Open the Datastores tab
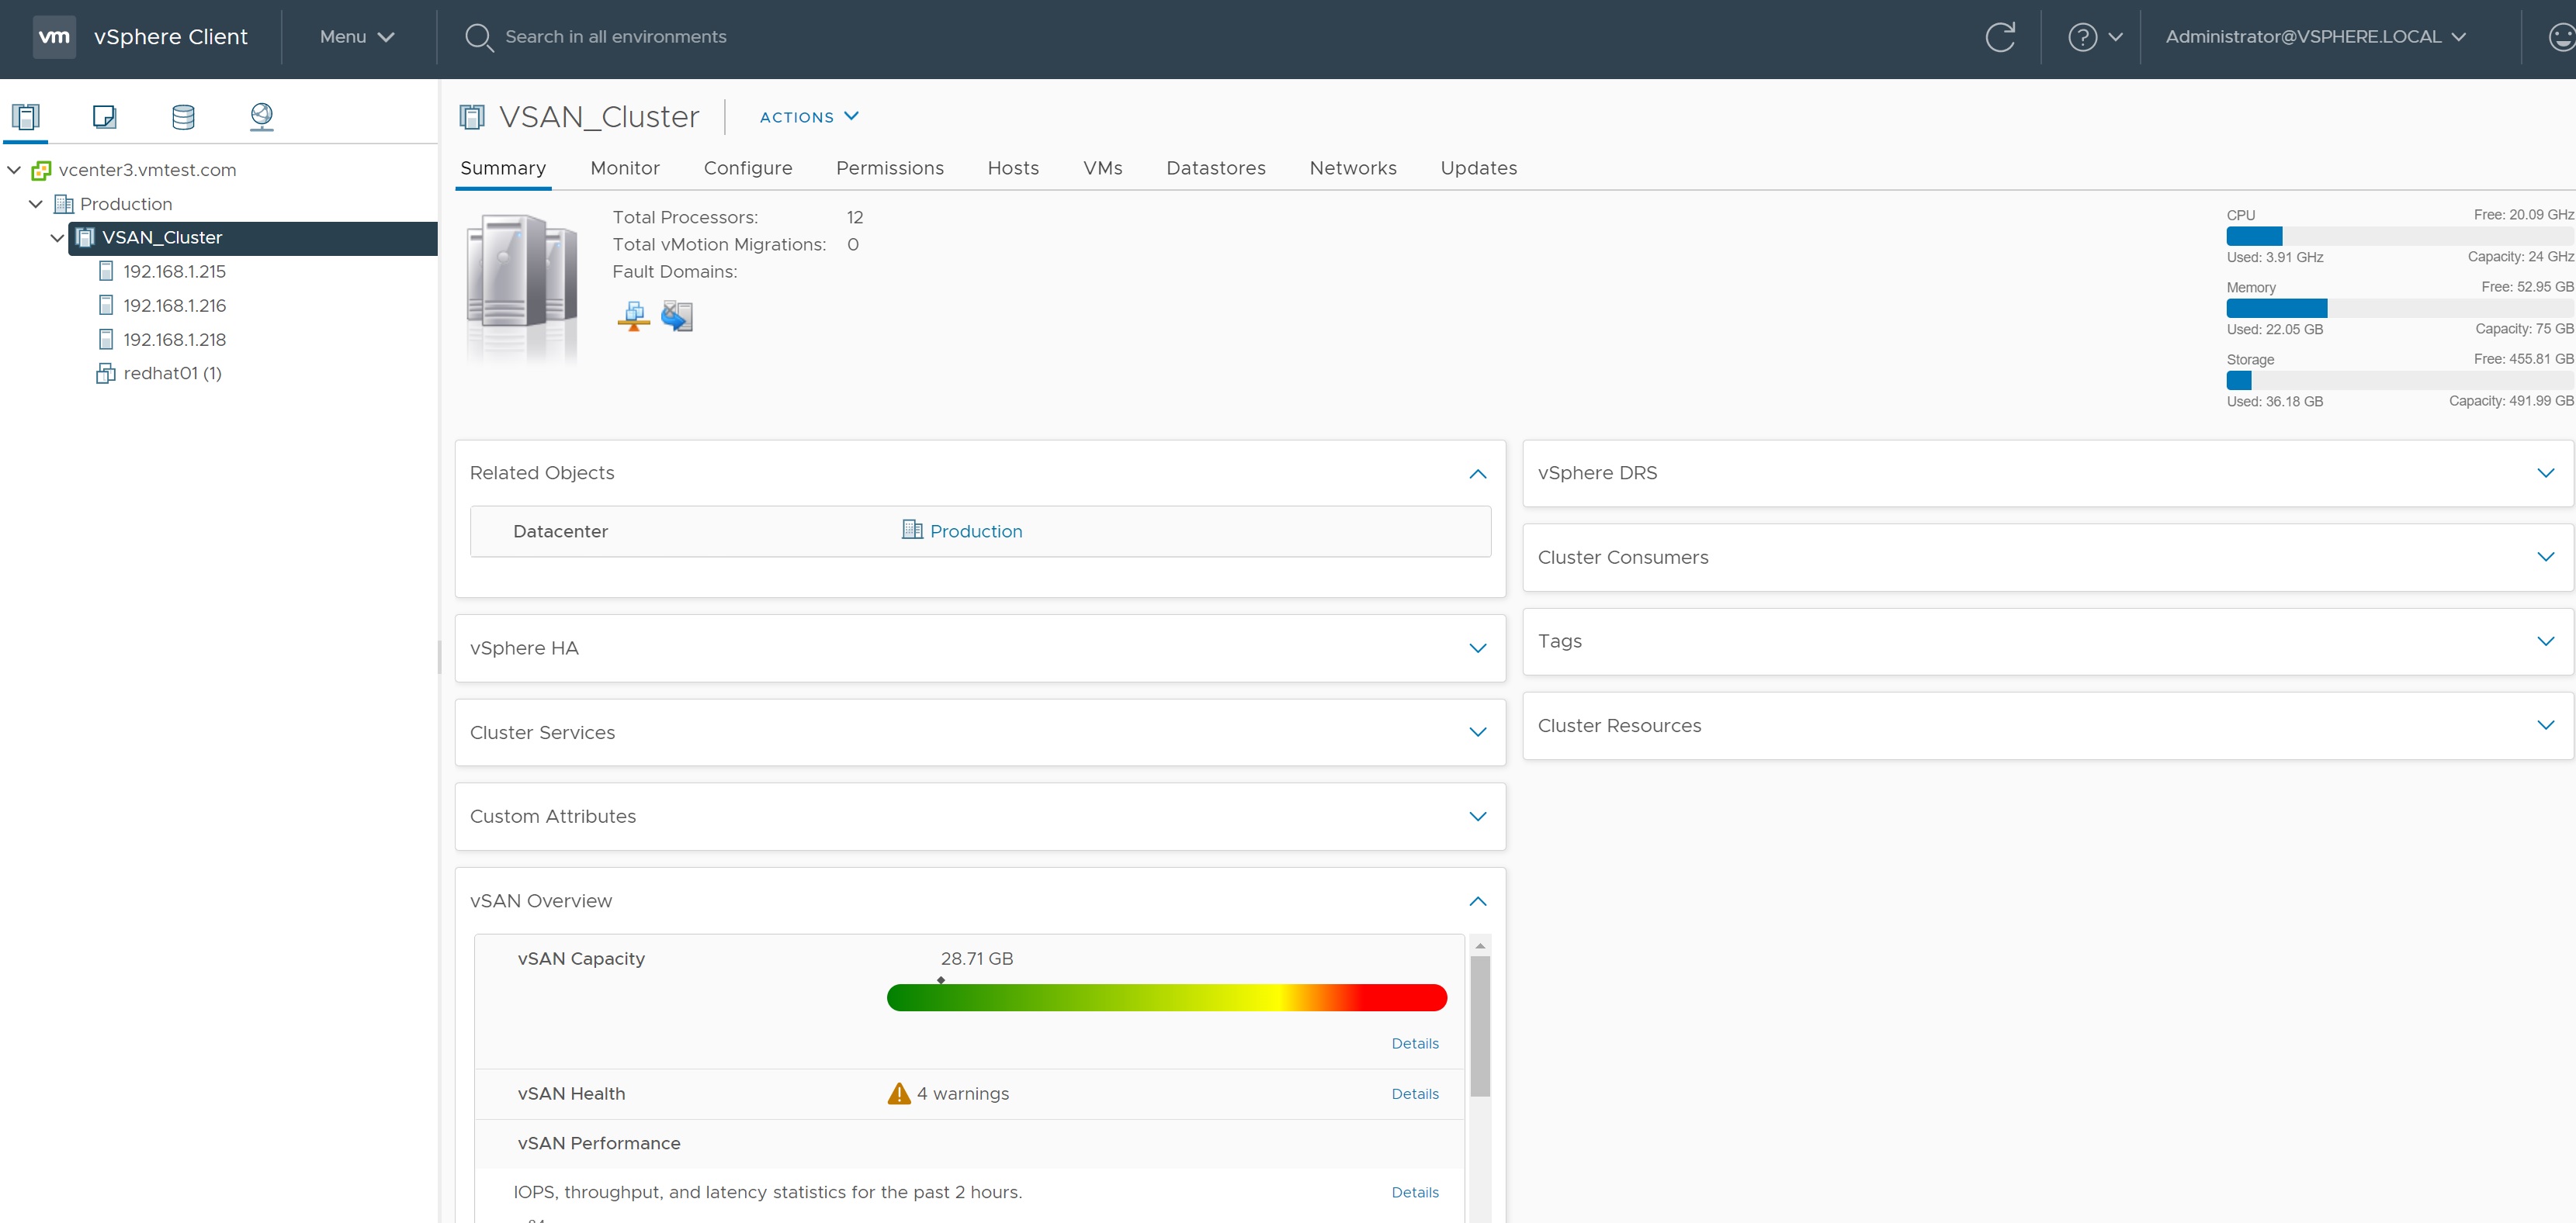 tap(1215, 168)
